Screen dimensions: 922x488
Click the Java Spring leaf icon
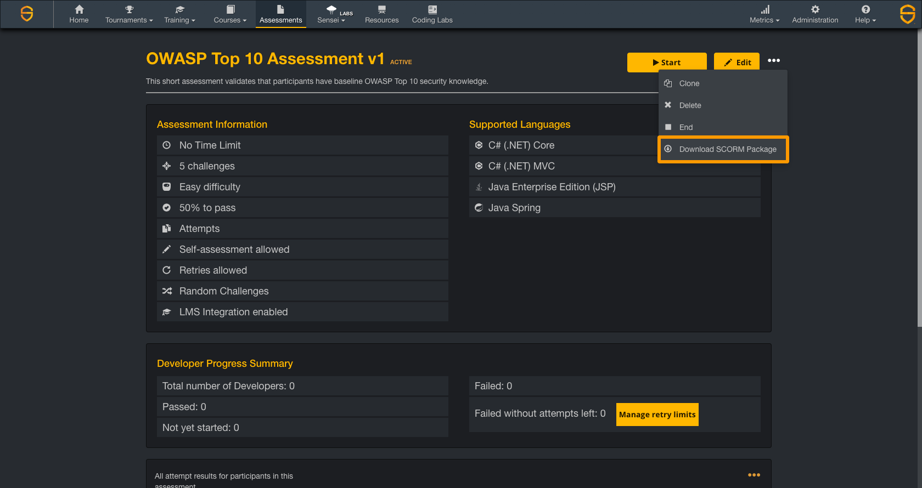pyautogui.click(x=479, y=208)
